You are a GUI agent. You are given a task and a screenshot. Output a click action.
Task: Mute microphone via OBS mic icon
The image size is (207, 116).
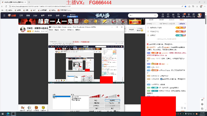coord(103,96)
